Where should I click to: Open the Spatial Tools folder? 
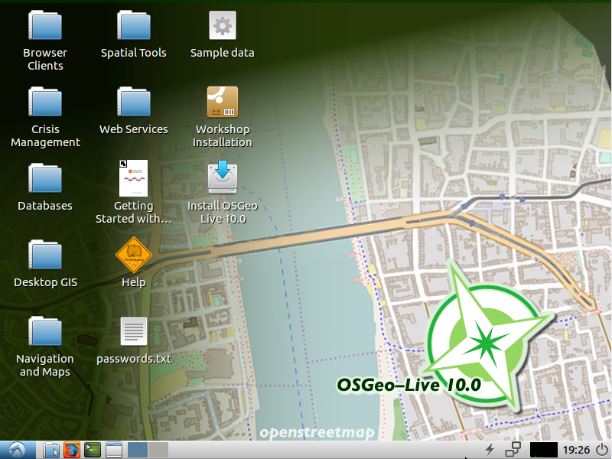click(134, 26)
